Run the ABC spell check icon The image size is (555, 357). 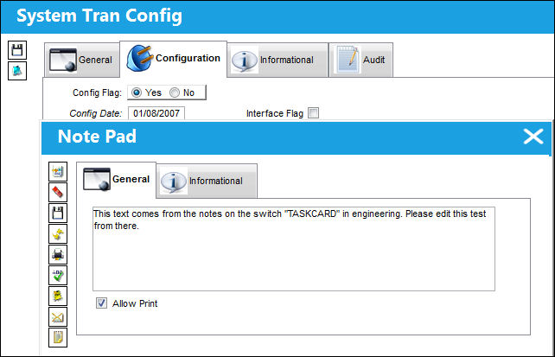pyautogui.click(x=58, y=276)
